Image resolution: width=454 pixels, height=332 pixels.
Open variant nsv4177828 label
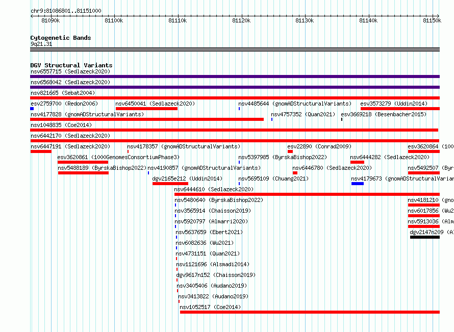pyautogui.click(x=87, y=114)
